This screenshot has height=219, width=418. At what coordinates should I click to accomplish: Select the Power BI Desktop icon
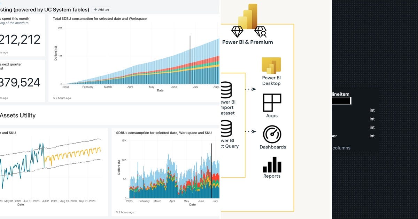(x=271, y=65)
